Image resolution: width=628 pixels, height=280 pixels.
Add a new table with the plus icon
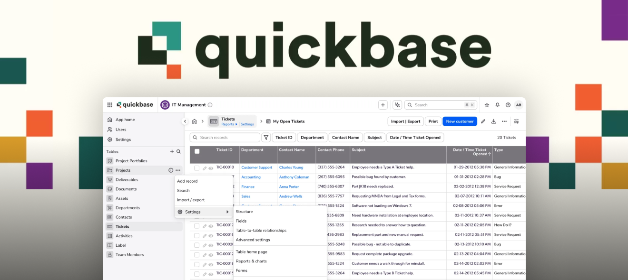click(x=172, y=151)
